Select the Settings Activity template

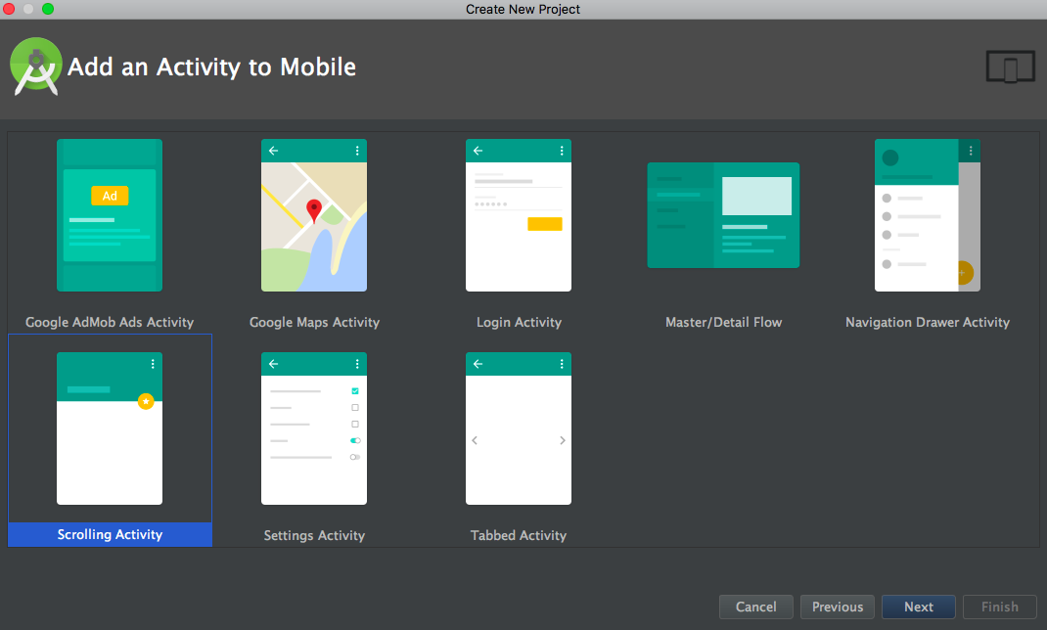(x=313, y=428)
